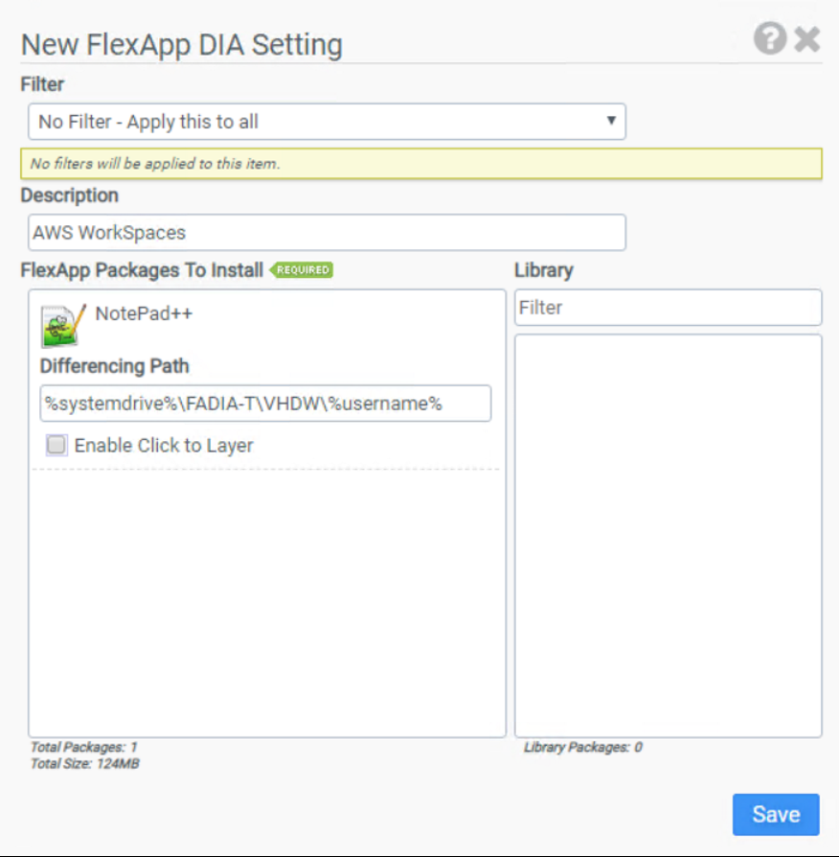Enable Click to Layer checkbox
The width and height of the screenshot is (839, 857).
click(x=57, y=445)
